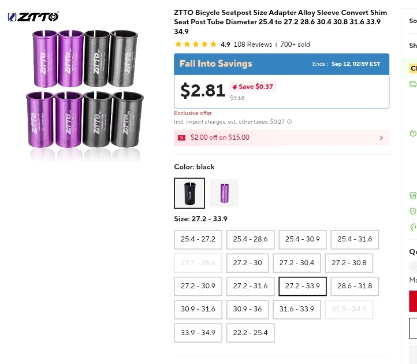This screenshot has width=417, height=364.
Task: Click the info icon next to taxes
Action: [289, 122]
